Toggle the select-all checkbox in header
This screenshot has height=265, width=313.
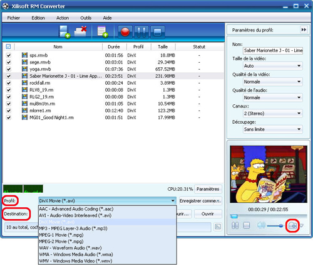point(8,46)
